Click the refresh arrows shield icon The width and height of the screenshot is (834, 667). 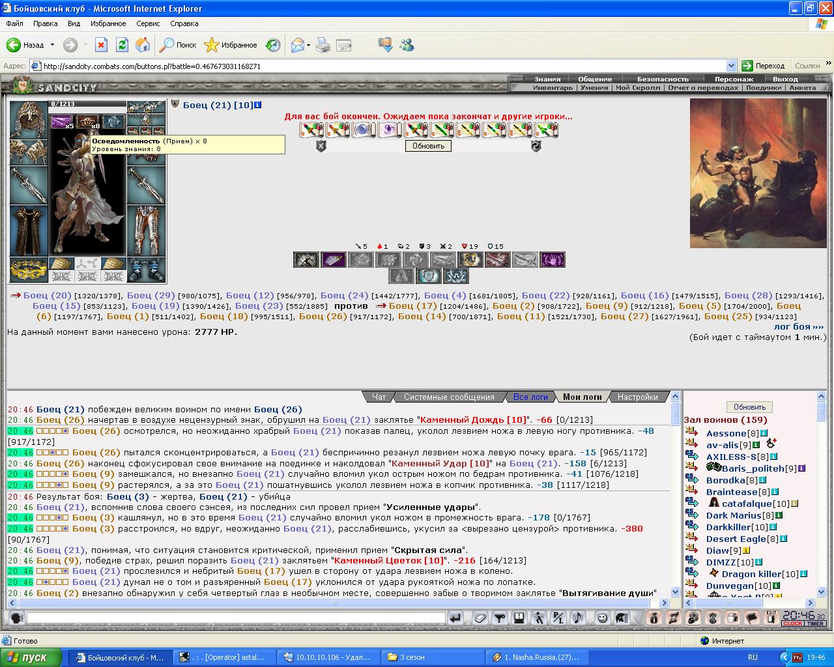click(536, 147)
